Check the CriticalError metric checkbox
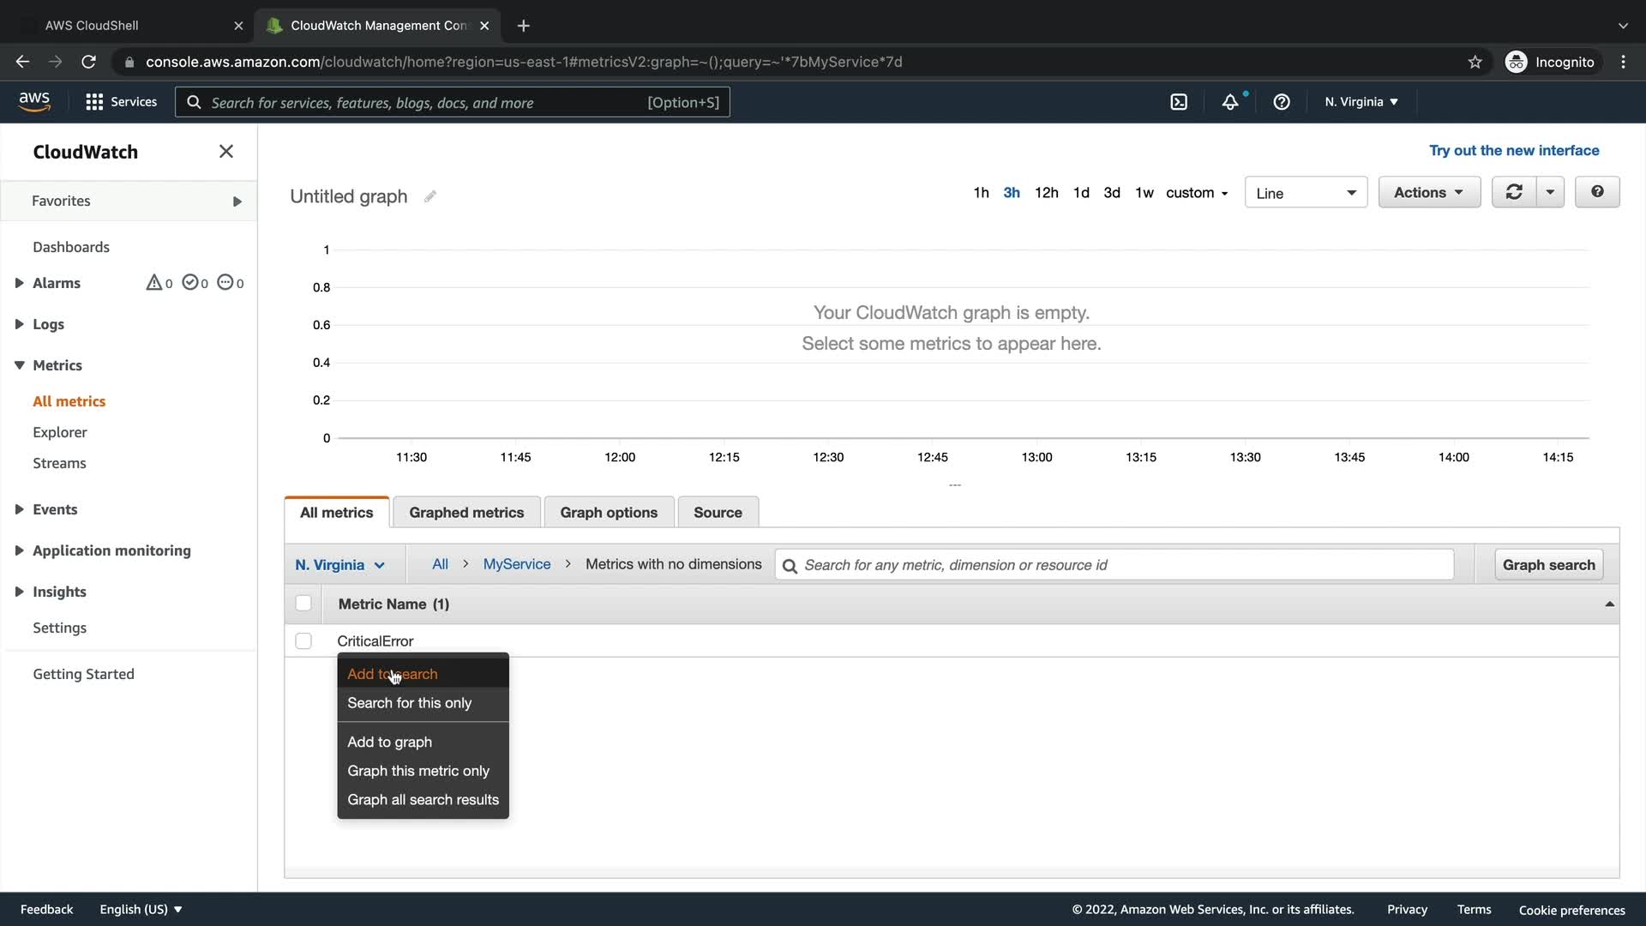The height and width of the screenshot is (926, 1646). pos(303,641)
